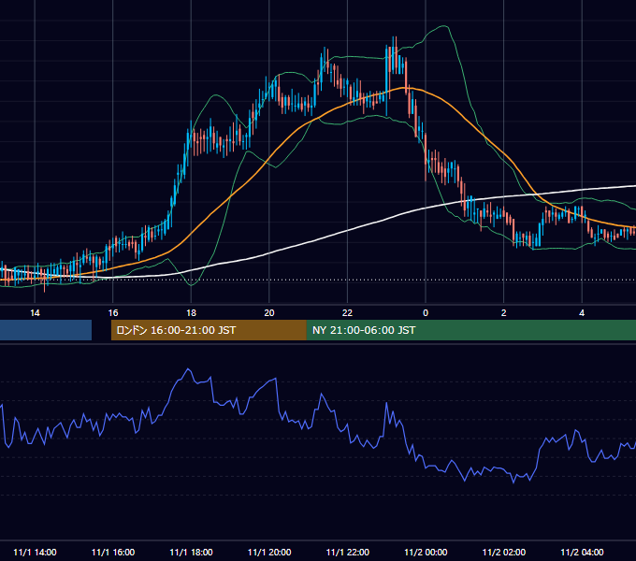The height and width of the screenshot is (561, 636).
Task: Click the 14 hour label on the axis
Action: coord(35,313)
